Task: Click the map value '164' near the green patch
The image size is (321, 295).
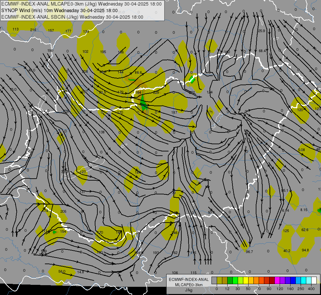Action: click(x=138, y=92)
